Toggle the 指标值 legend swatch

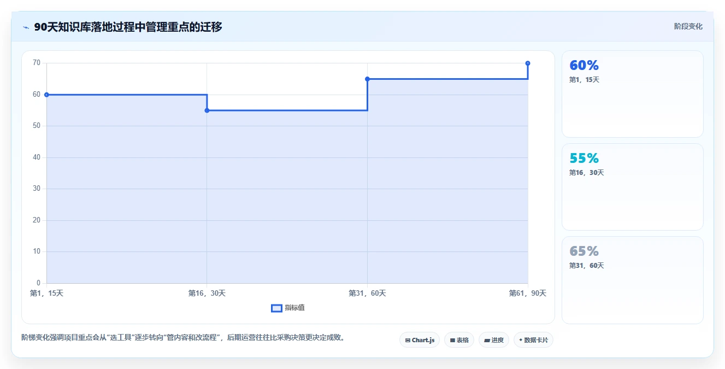click(x=276, y=308)
